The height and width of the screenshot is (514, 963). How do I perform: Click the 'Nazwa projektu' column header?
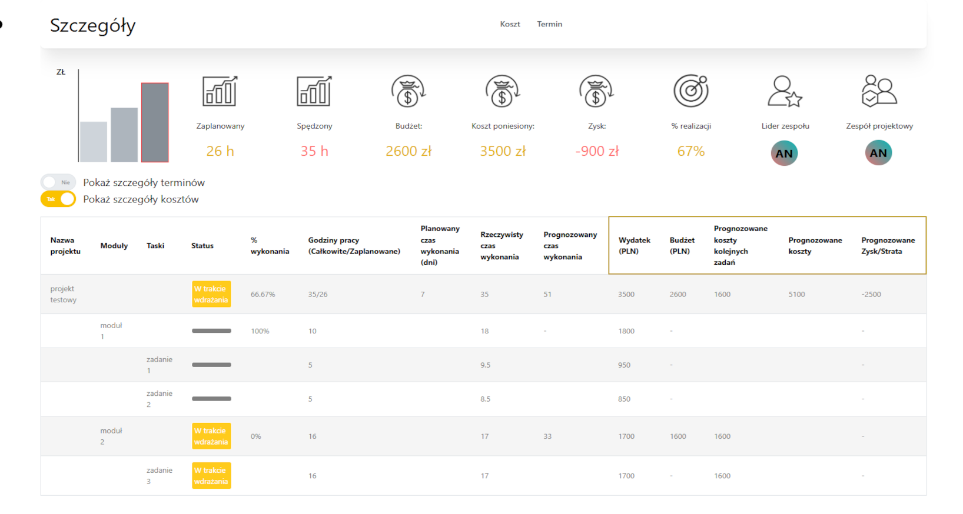[x=65, y=246]
